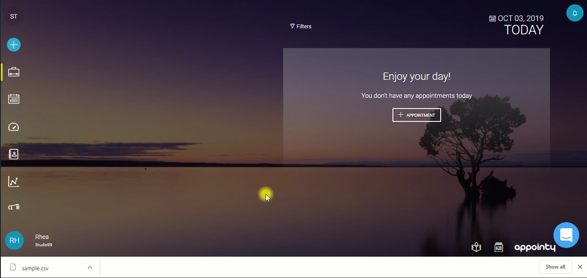Click the Rhea Studio99 profile name
The image size is (587, 278).
click(43, 240)
